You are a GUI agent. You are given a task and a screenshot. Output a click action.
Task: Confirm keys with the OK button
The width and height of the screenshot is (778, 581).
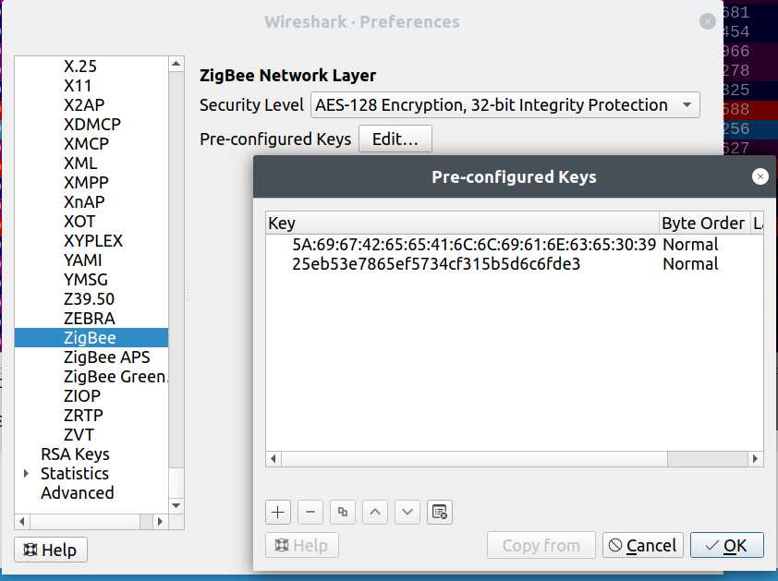[x=726, y=545]
